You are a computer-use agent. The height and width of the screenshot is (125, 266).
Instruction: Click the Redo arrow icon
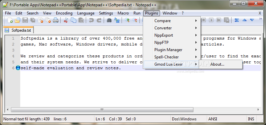coord(99,20)
